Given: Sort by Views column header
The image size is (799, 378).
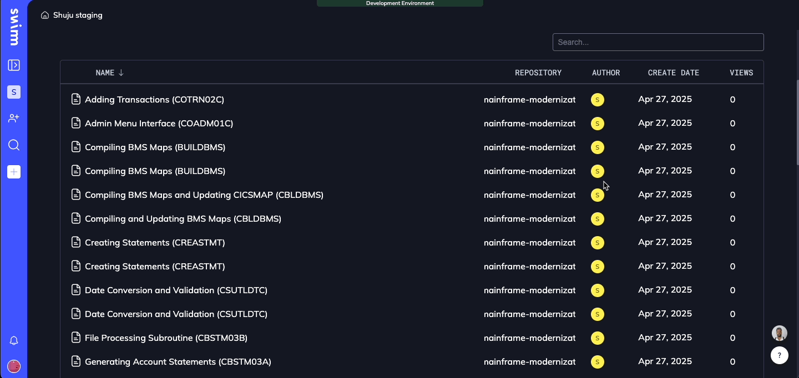Looking at the screenshot, I should click(x=741, y=73).
